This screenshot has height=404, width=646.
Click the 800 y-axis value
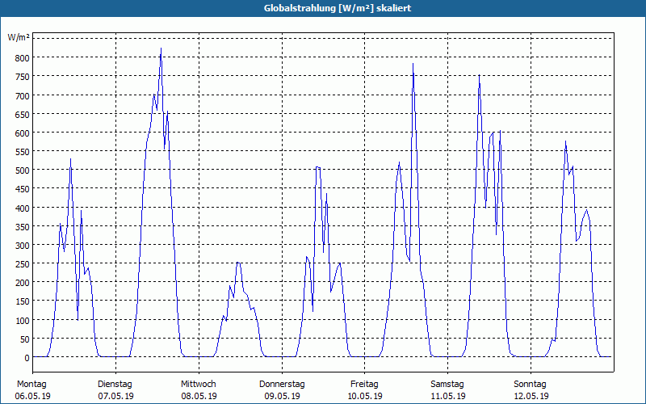coord(23,58)
